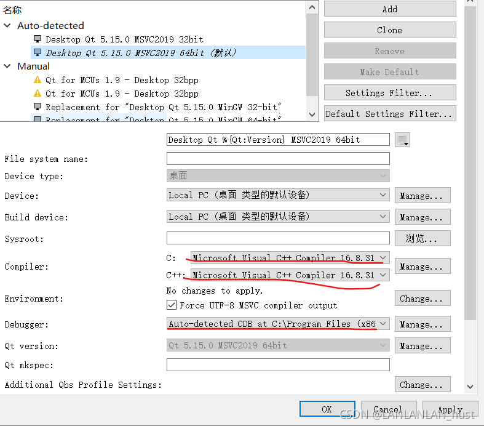
Task: Toggle Force UTF-8 MSVC compiler output checkbox
Action: pos(172,305)
